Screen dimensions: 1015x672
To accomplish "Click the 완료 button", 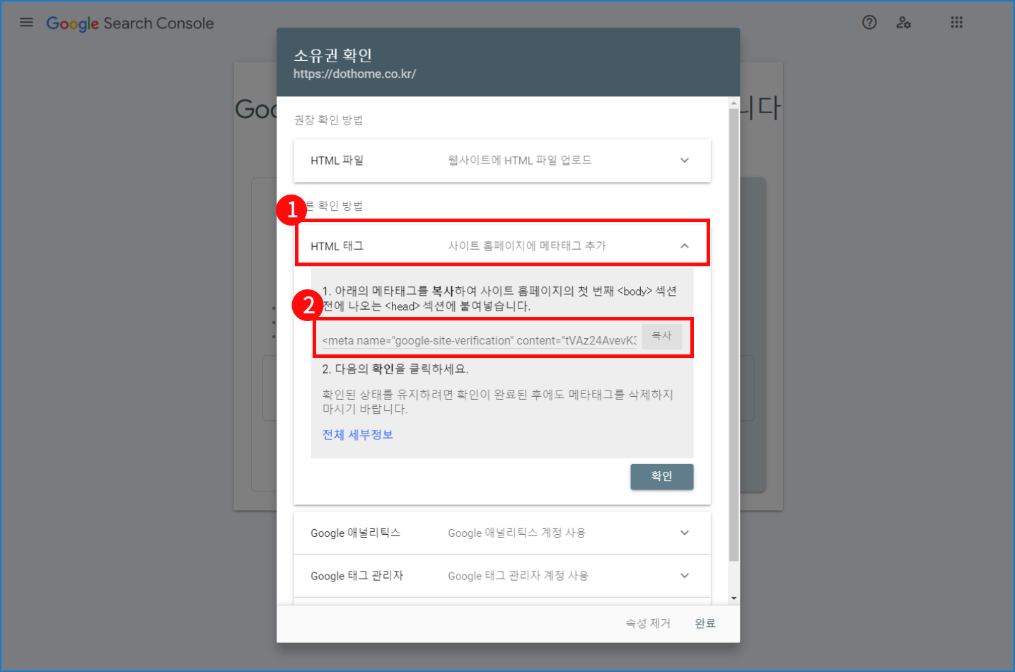I will click(704, 623).
